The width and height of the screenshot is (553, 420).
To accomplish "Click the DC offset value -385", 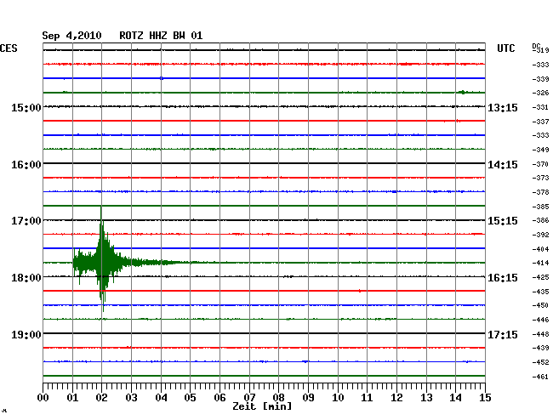I will pyautogui.click(x=540, y=207).
